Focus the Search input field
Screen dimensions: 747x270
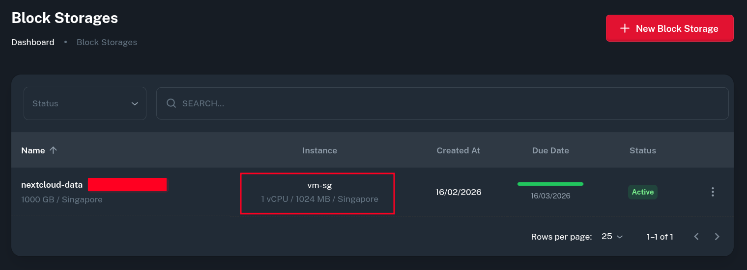tap(442, 103)
